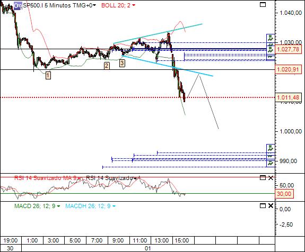The width and height of the screenshot is (305, 252).
Task: Click the 9:00 time axis label
Action: click(x=118, y=240)
